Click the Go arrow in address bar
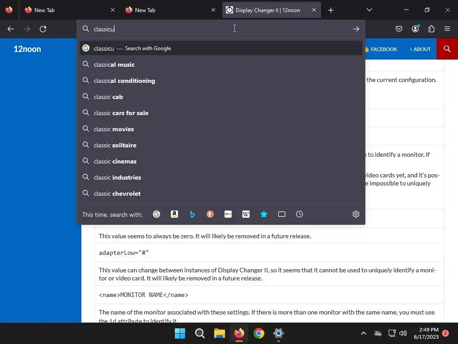 356,29
